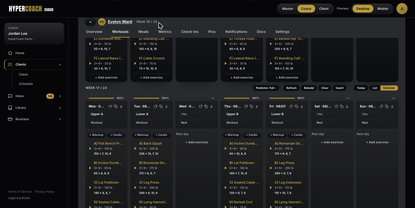Copy the Monday day card
415x208 pixels.
[116, 106]
